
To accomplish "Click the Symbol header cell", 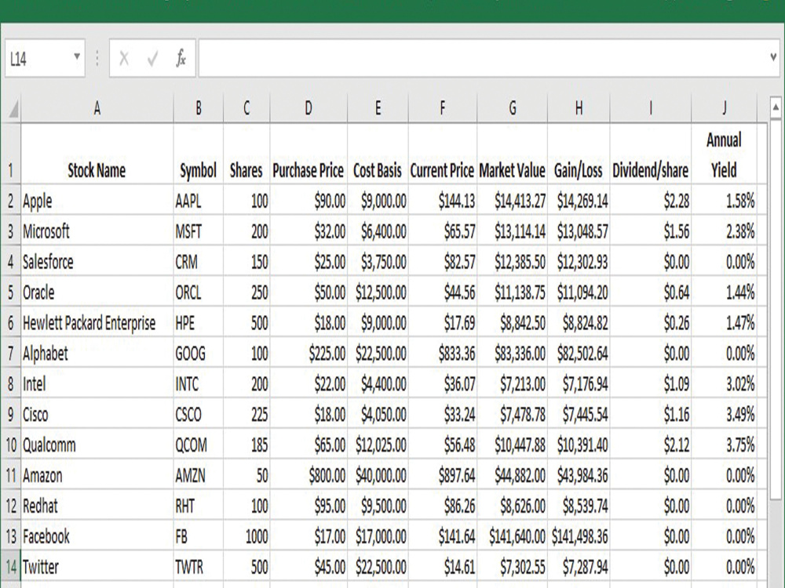I will click(x=199, y=154).
